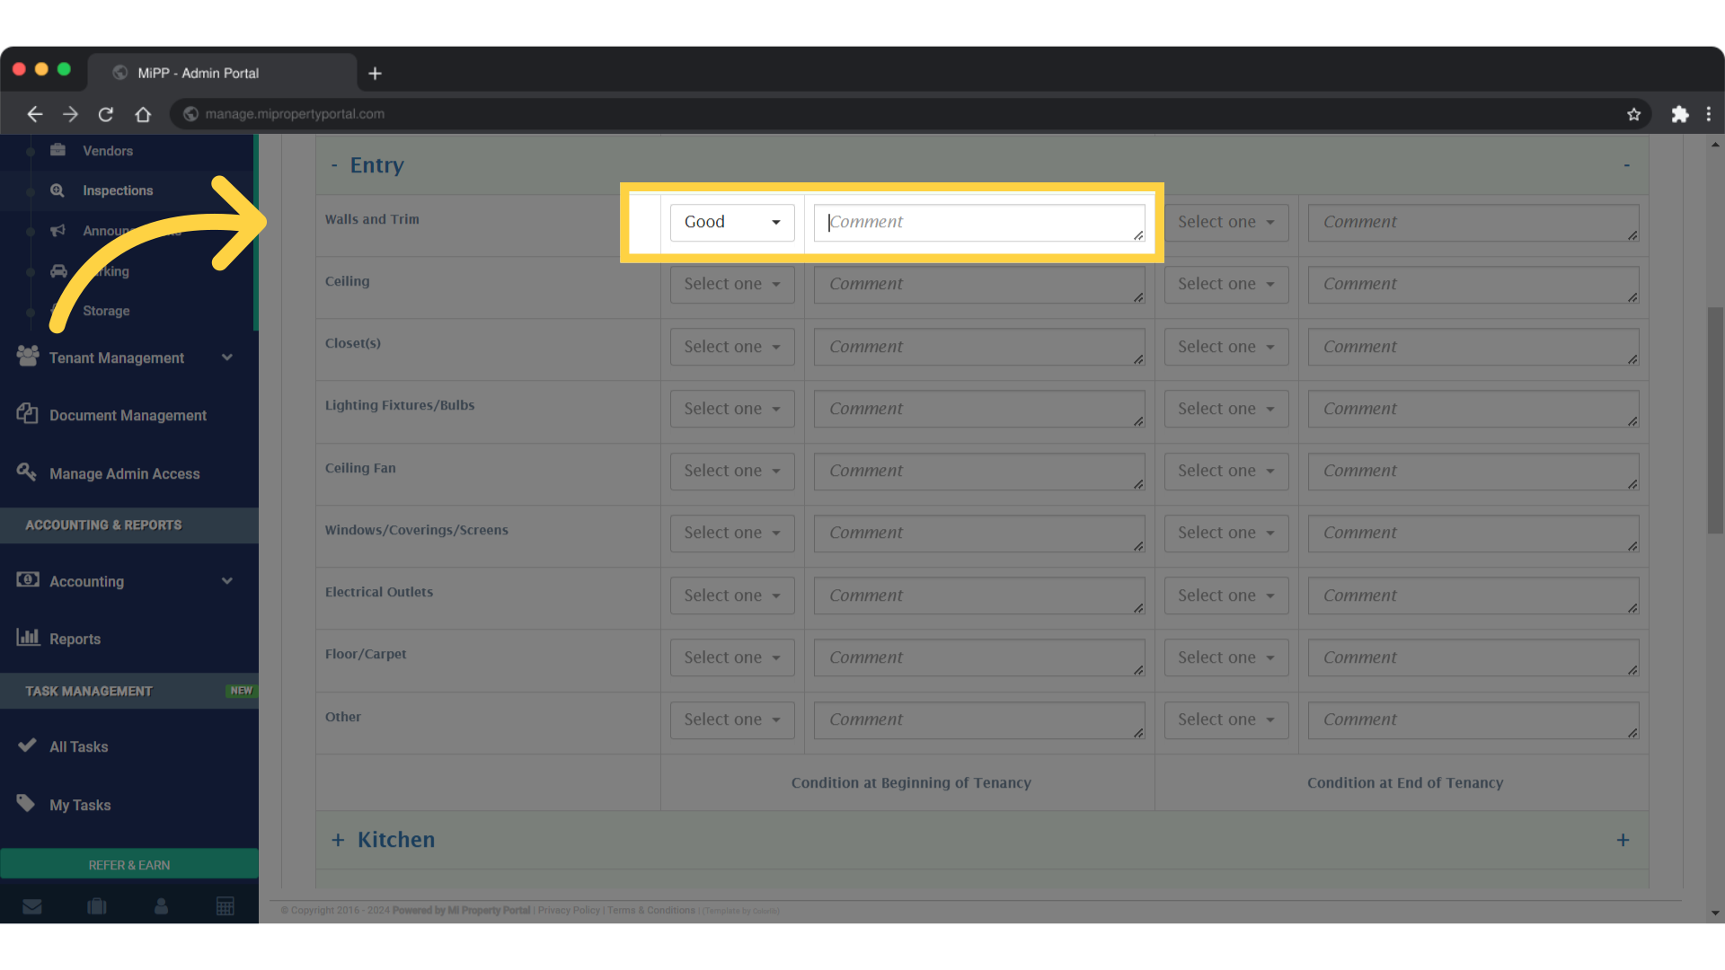This screenshot has width=1725, height=970.
Task: Select the Inspections magnifier icon
Action: pyautogui.click(x=57, y=190)
